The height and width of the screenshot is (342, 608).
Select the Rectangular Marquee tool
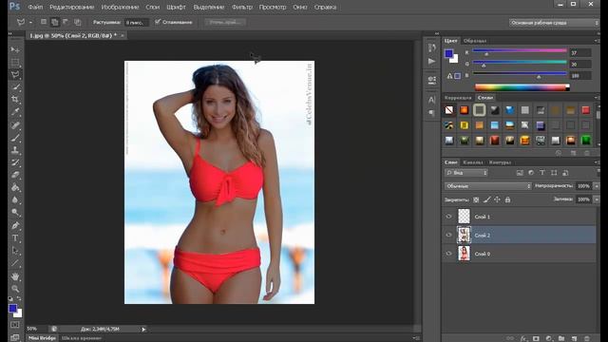(x=15, y=62)
